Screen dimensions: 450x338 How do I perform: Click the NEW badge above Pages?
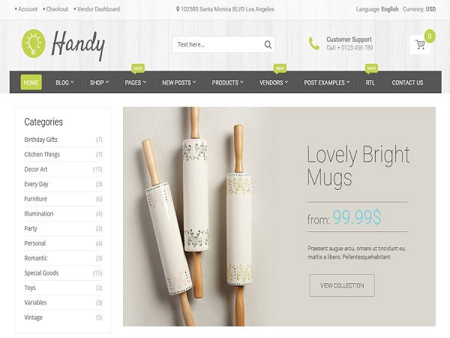[138, 68]
